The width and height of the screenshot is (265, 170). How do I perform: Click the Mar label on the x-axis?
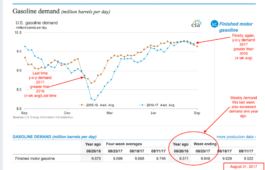[x=110, y=113]
